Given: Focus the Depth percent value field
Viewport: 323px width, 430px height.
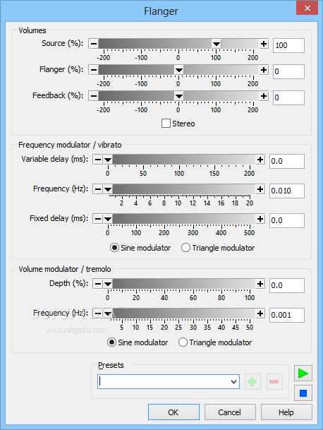Looking at the screenshot, I should [x=287, y=285].
